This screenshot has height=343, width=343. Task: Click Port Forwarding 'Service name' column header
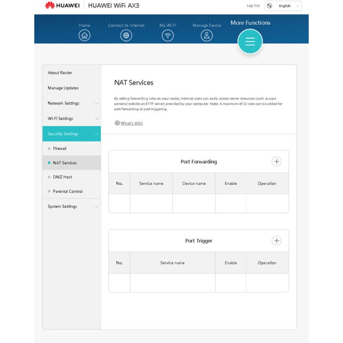(151, 183)
